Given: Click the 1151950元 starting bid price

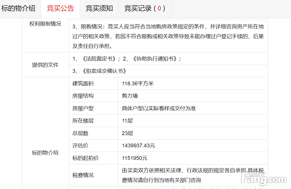Looking at the screenshot, I should 135,158.
